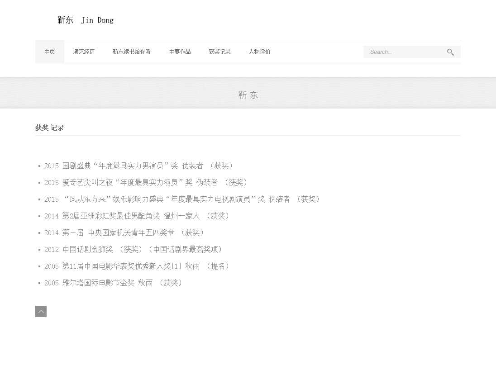Click the back-to-top arrow icon
The image size is (496, 384).
pyautogui.click(x=41, y=311)
